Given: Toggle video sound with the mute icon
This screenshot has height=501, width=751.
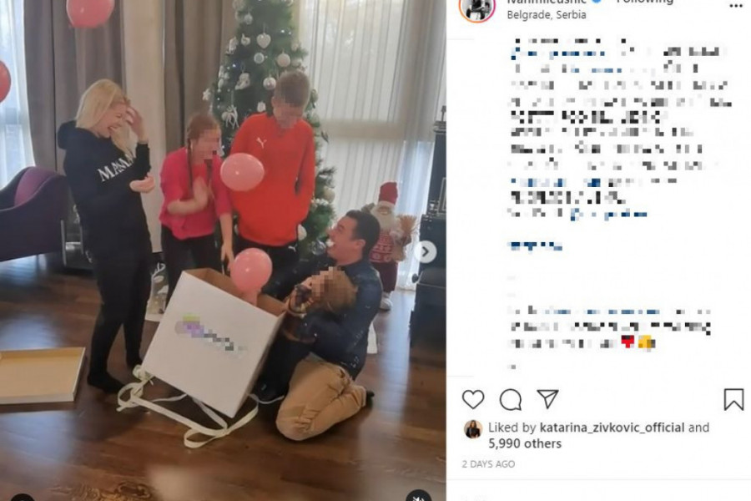Looking at the screenshot, I should (x=418, y=496).
